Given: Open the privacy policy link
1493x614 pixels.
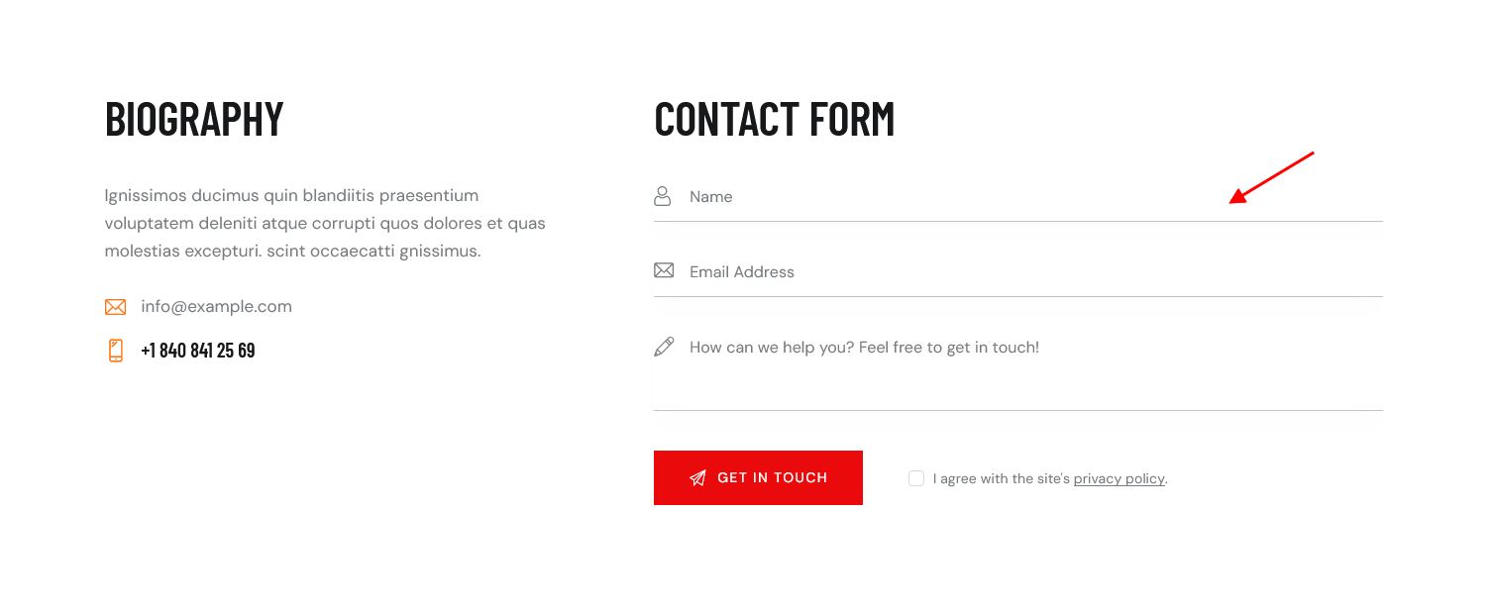Looking at the screenshot, I should 1119,479.
